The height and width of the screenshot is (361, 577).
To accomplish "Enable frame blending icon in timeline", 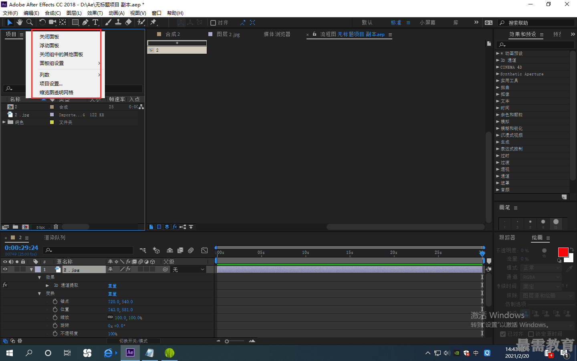I will click(x=180, y=250).
